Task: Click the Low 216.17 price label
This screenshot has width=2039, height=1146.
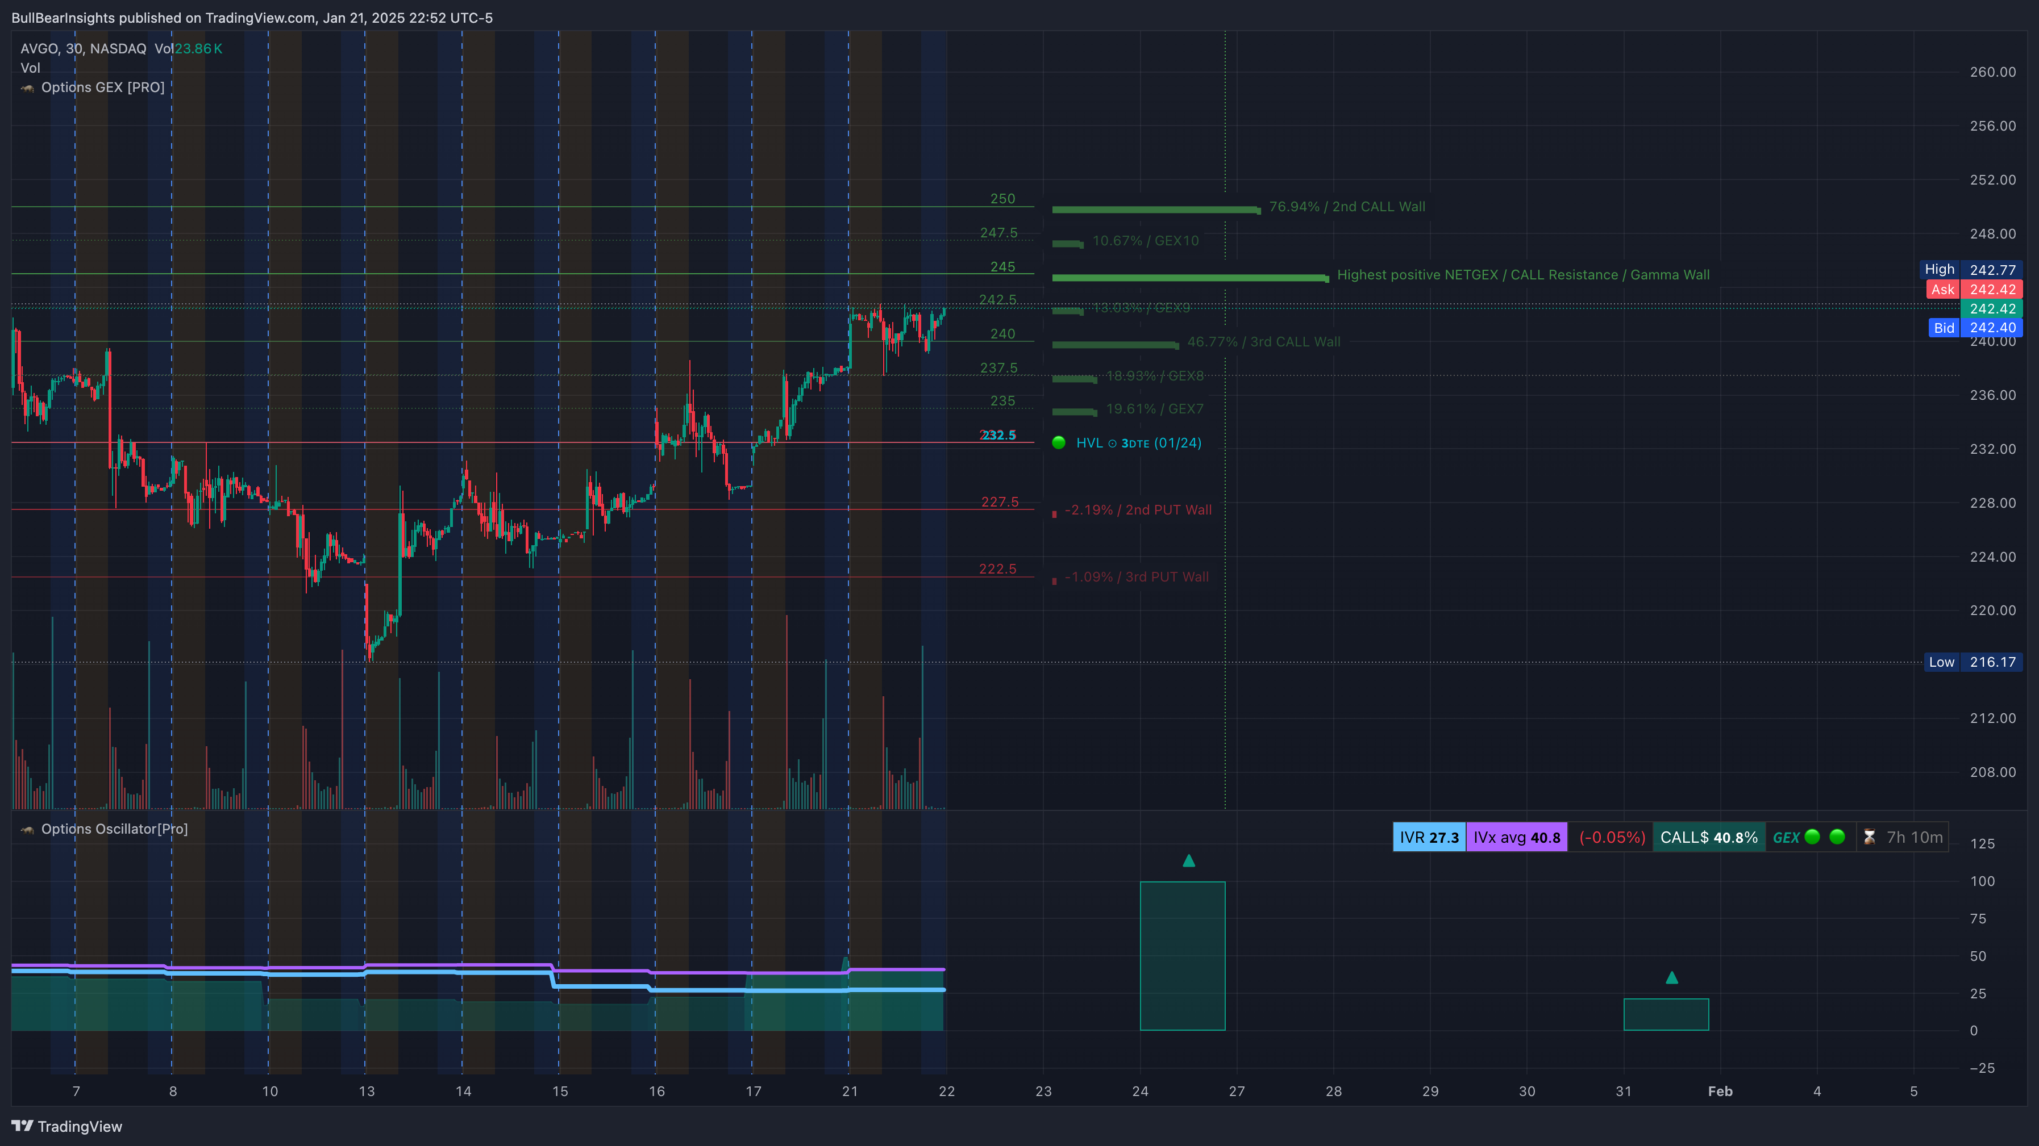Action: [x=1973, y=662]
